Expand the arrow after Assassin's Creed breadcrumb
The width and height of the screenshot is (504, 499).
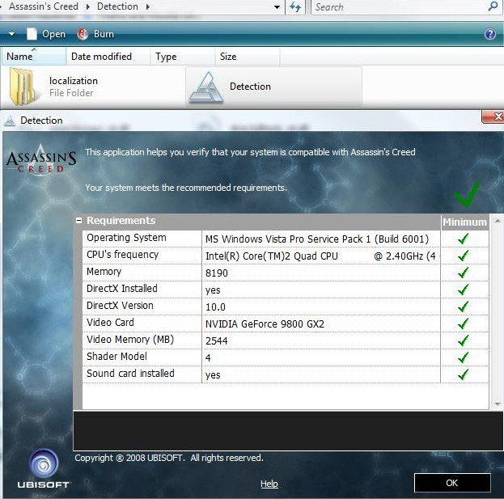pos(87,6)
